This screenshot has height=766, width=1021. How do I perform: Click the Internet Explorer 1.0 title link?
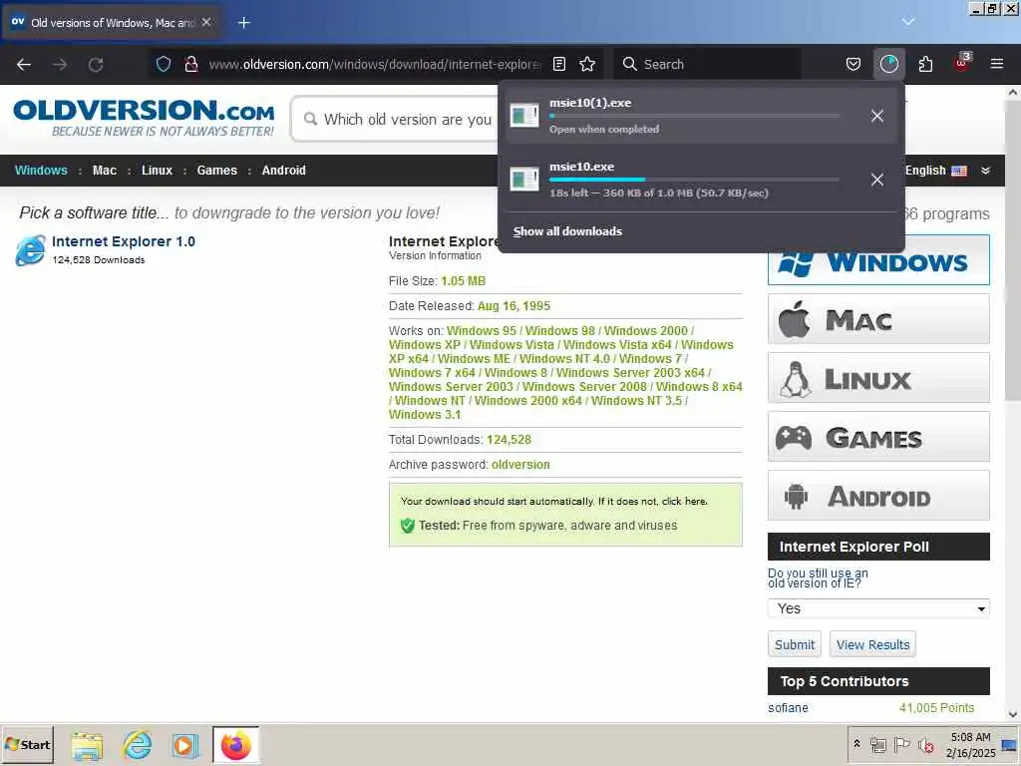123,241
